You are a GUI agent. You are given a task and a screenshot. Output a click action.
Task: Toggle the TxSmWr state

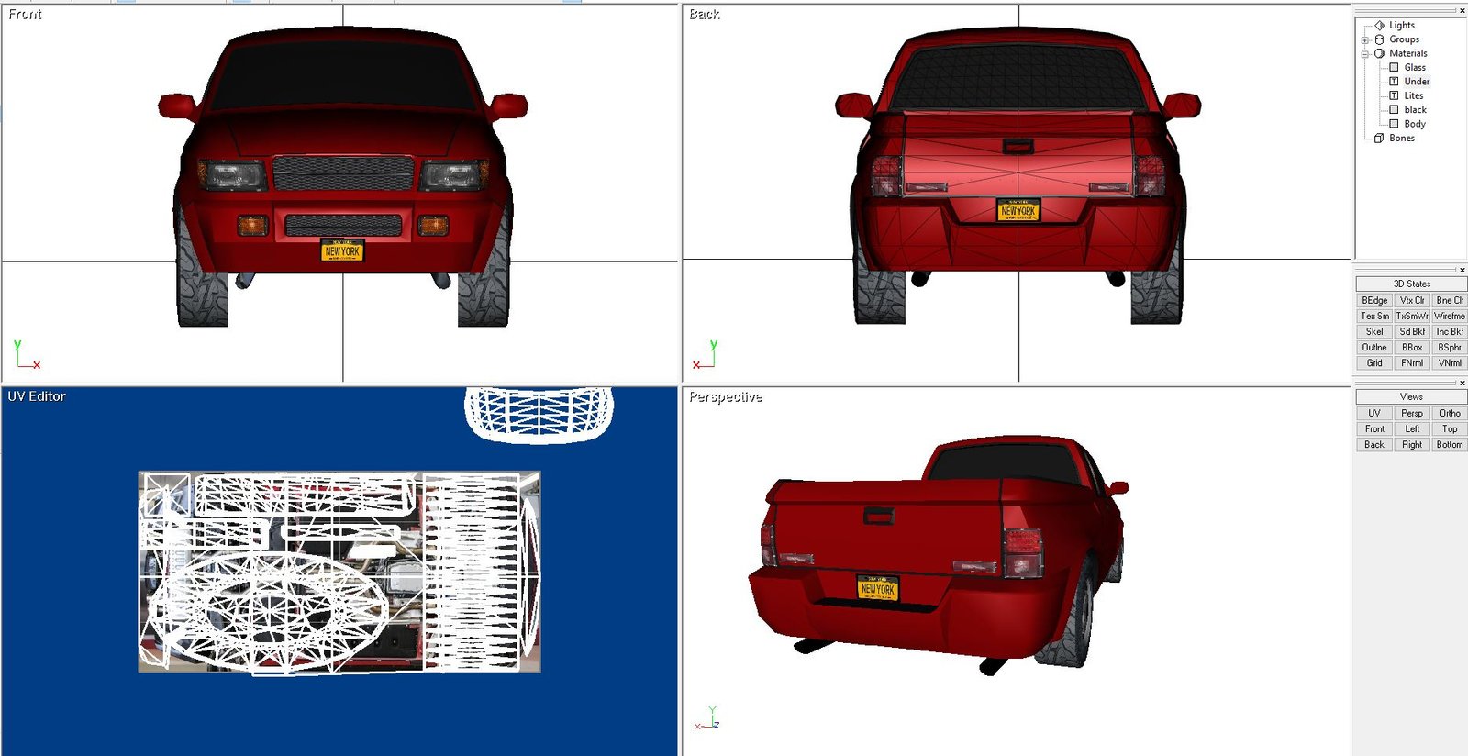pos(1412,317)
